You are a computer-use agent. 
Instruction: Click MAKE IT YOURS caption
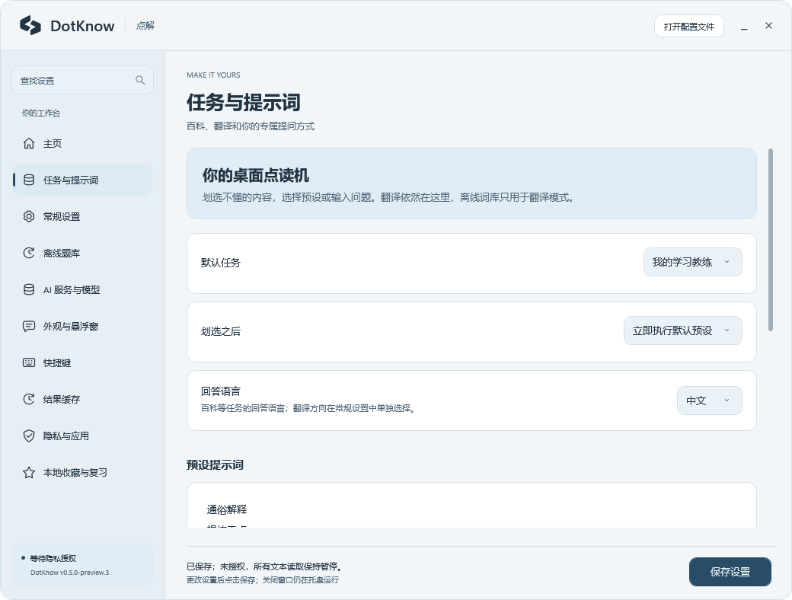pos(213,75)
